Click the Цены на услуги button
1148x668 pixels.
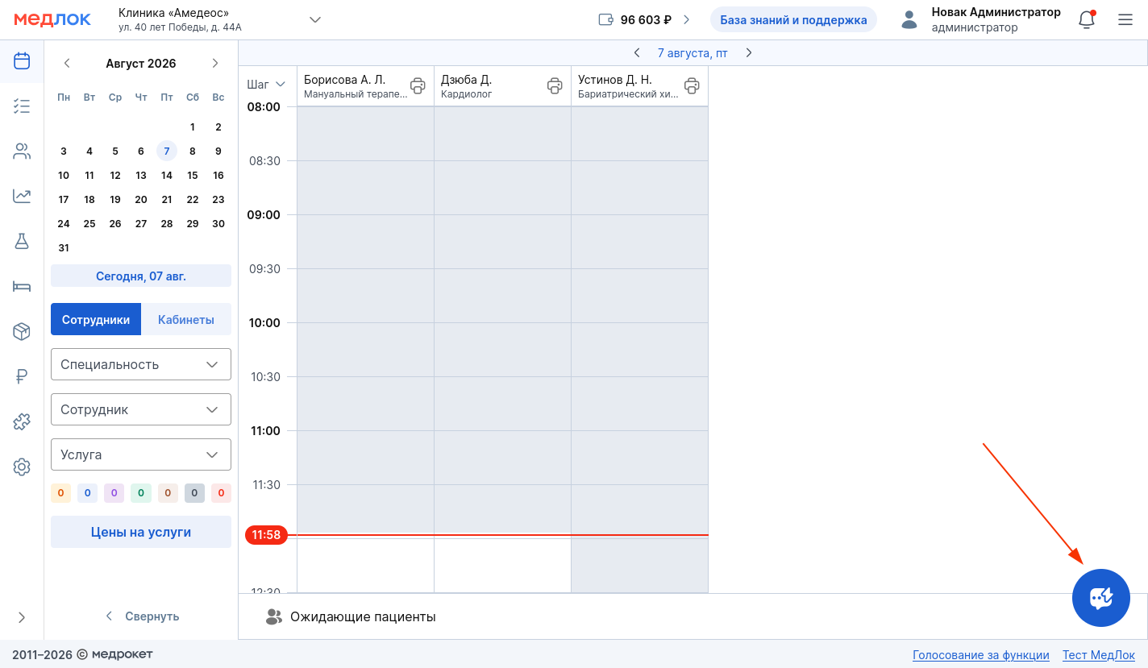141,532
